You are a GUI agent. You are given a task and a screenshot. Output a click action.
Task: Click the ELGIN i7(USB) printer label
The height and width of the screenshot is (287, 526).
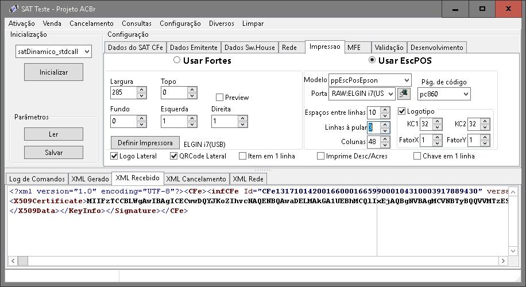point(204,145)
